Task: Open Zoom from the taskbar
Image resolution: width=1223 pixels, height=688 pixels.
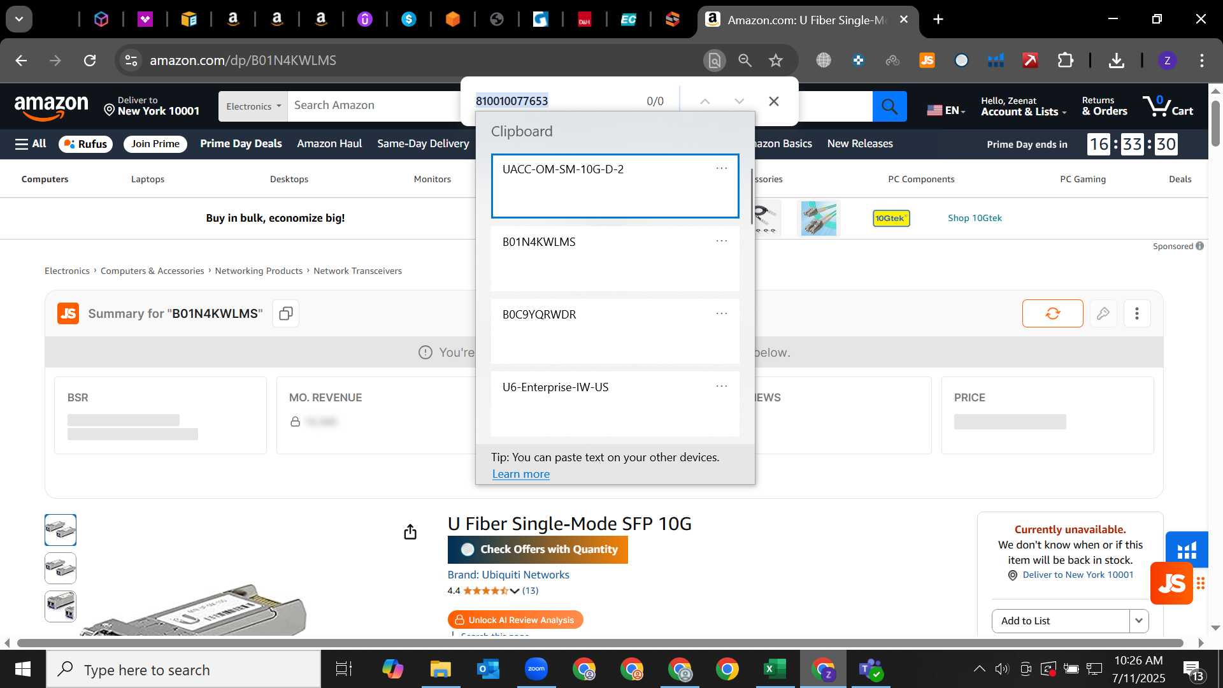Action: coord(536,669)
